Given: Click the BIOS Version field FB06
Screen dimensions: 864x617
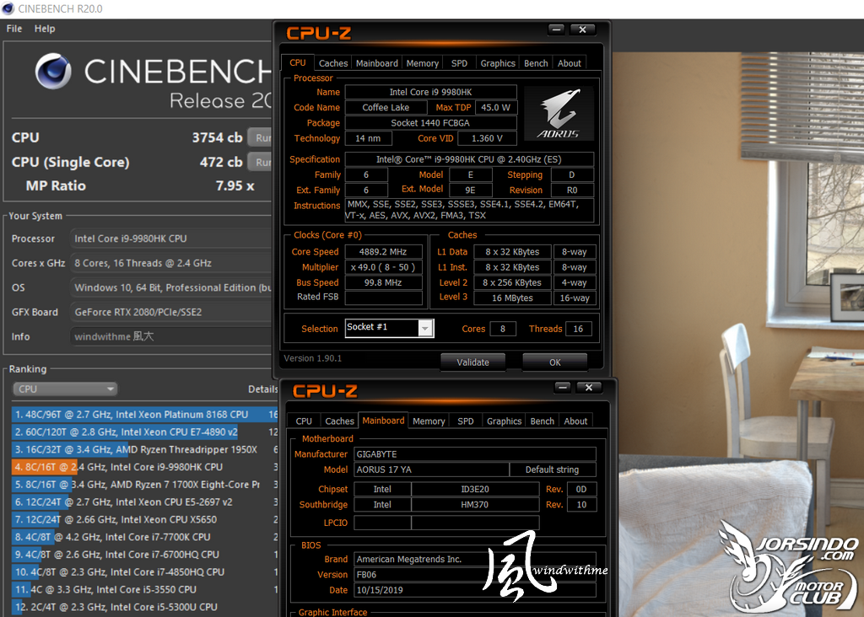Looking at the screenshot, I should 475,575.
